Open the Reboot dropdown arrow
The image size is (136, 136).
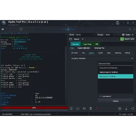point(83,39)
